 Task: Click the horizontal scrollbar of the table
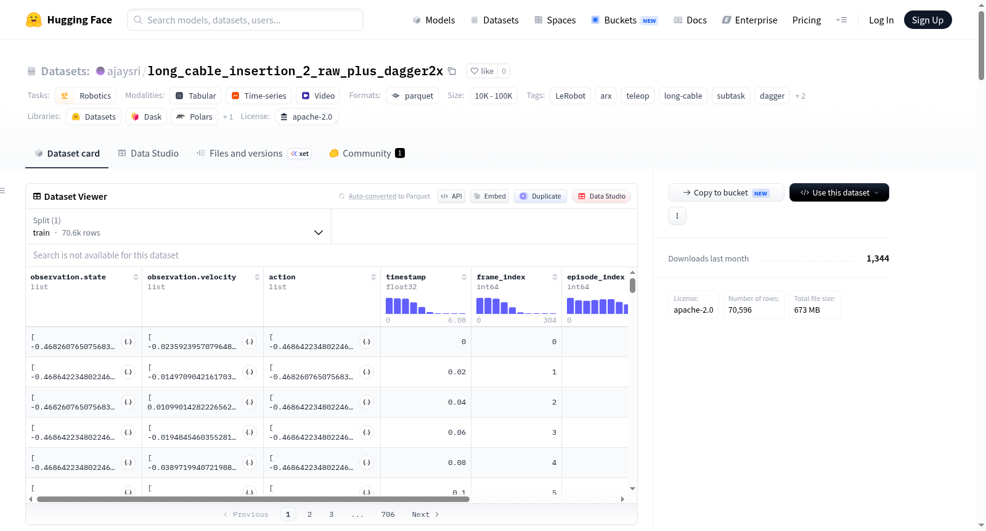pos(253,499)
